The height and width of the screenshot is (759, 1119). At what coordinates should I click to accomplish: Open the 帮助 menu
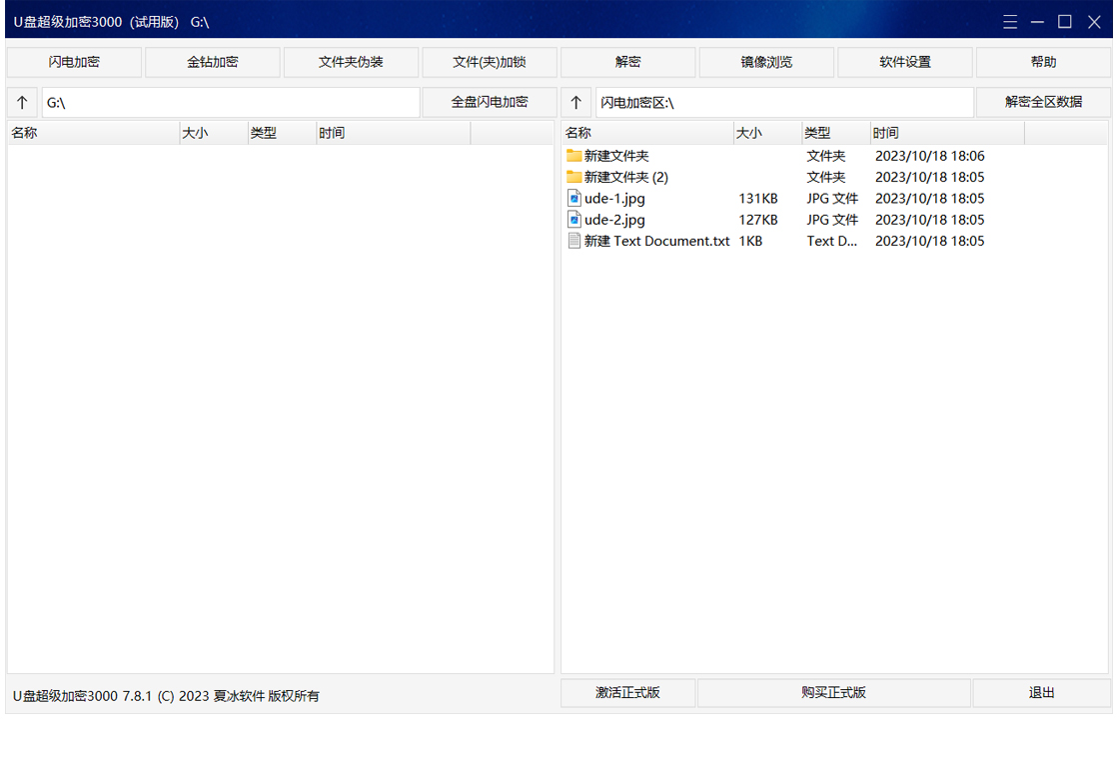point(1043,62)
